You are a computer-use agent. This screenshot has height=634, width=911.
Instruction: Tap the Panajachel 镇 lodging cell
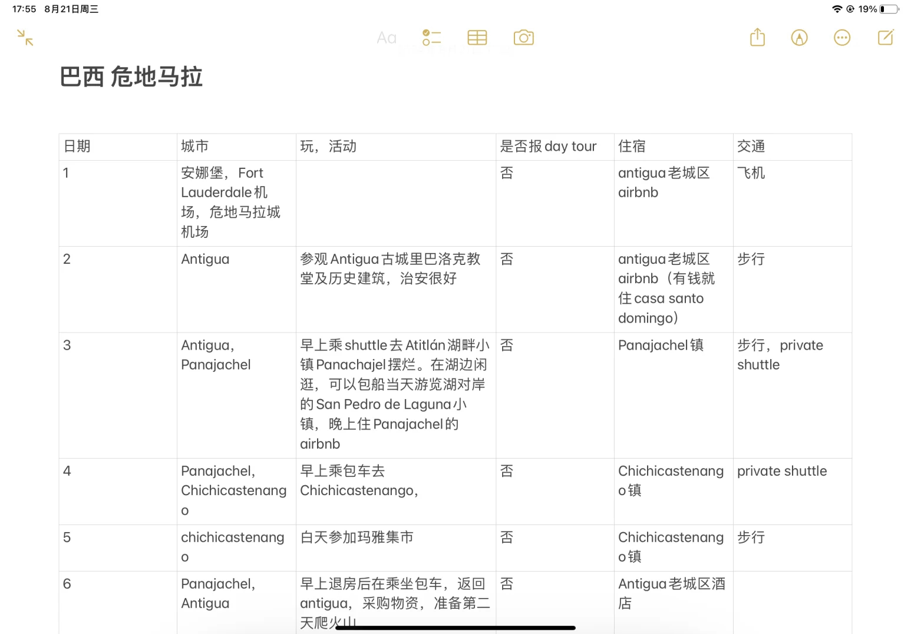674,395
